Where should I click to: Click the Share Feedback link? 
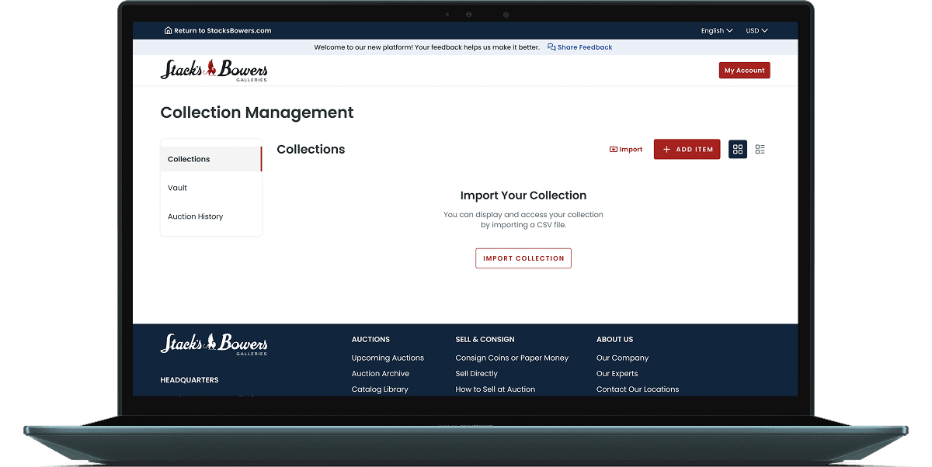pyautogui.click(x=584, y=47)
